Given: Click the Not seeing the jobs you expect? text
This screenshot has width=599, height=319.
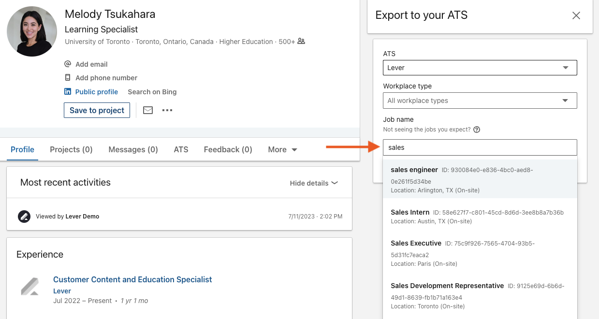Looking at the screenshot, I should tap(427, 130).
